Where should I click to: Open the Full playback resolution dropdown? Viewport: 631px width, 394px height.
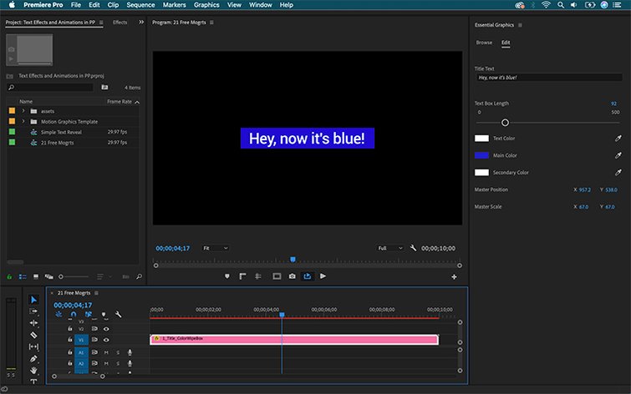[x=389, y=248]
